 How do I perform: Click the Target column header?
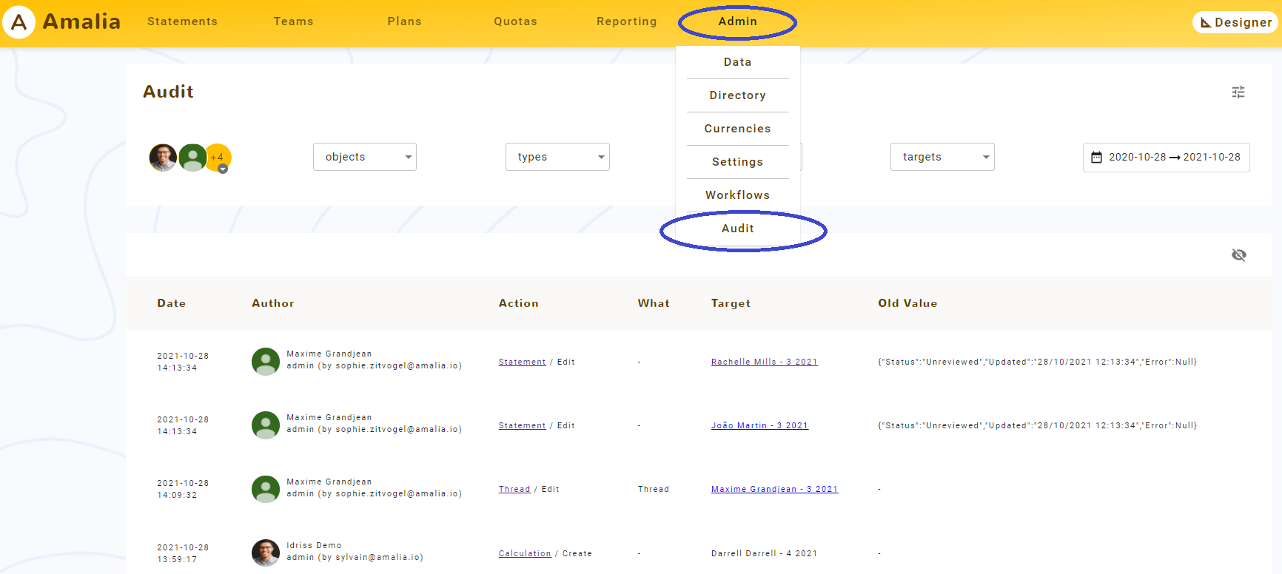click(731, 303)
